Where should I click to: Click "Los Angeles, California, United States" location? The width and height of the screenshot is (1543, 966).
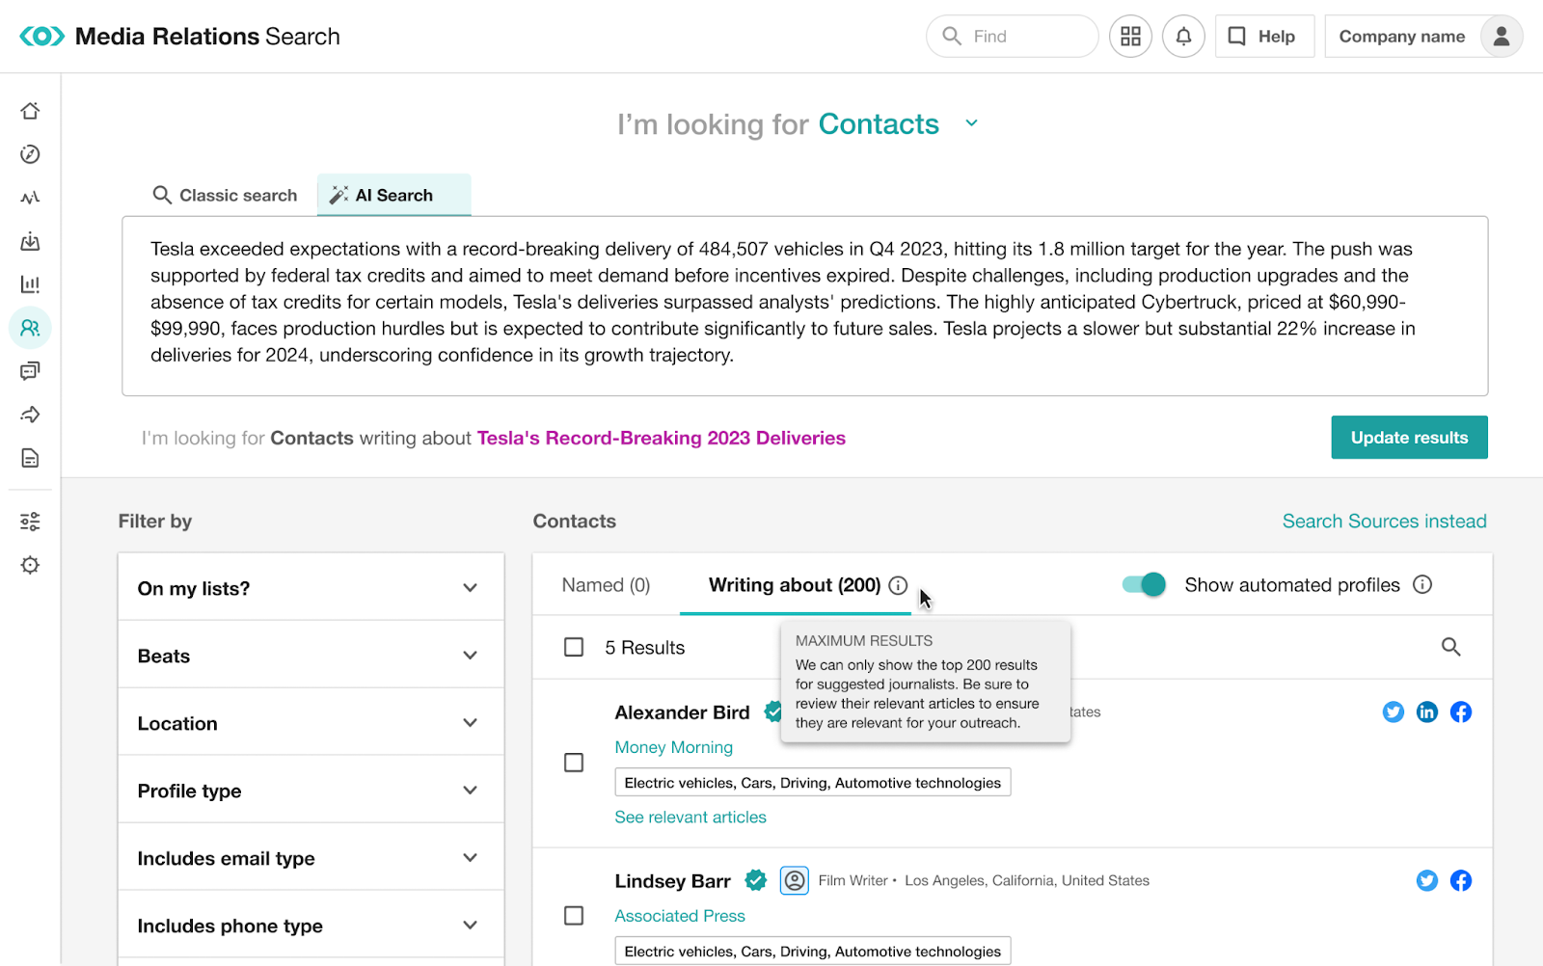(x=1027, y=880)
